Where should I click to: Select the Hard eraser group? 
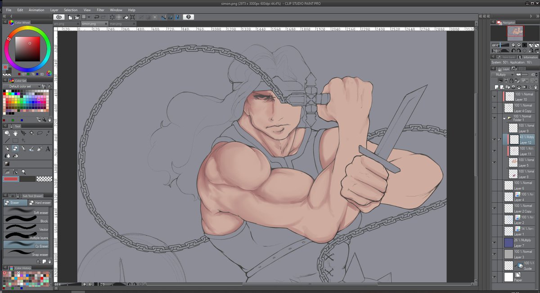point(40,203)
